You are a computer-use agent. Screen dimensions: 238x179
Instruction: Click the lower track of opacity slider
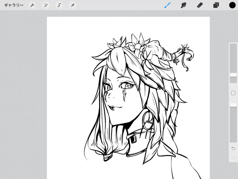(x=233, y=125)
